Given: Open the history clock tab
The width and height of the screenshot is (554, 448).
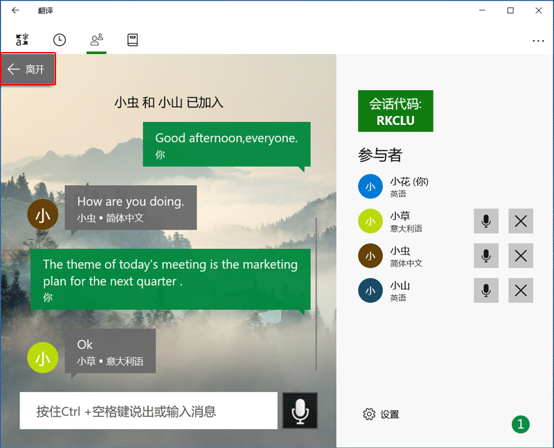Looking at the screenshot, I should [60, 40].
